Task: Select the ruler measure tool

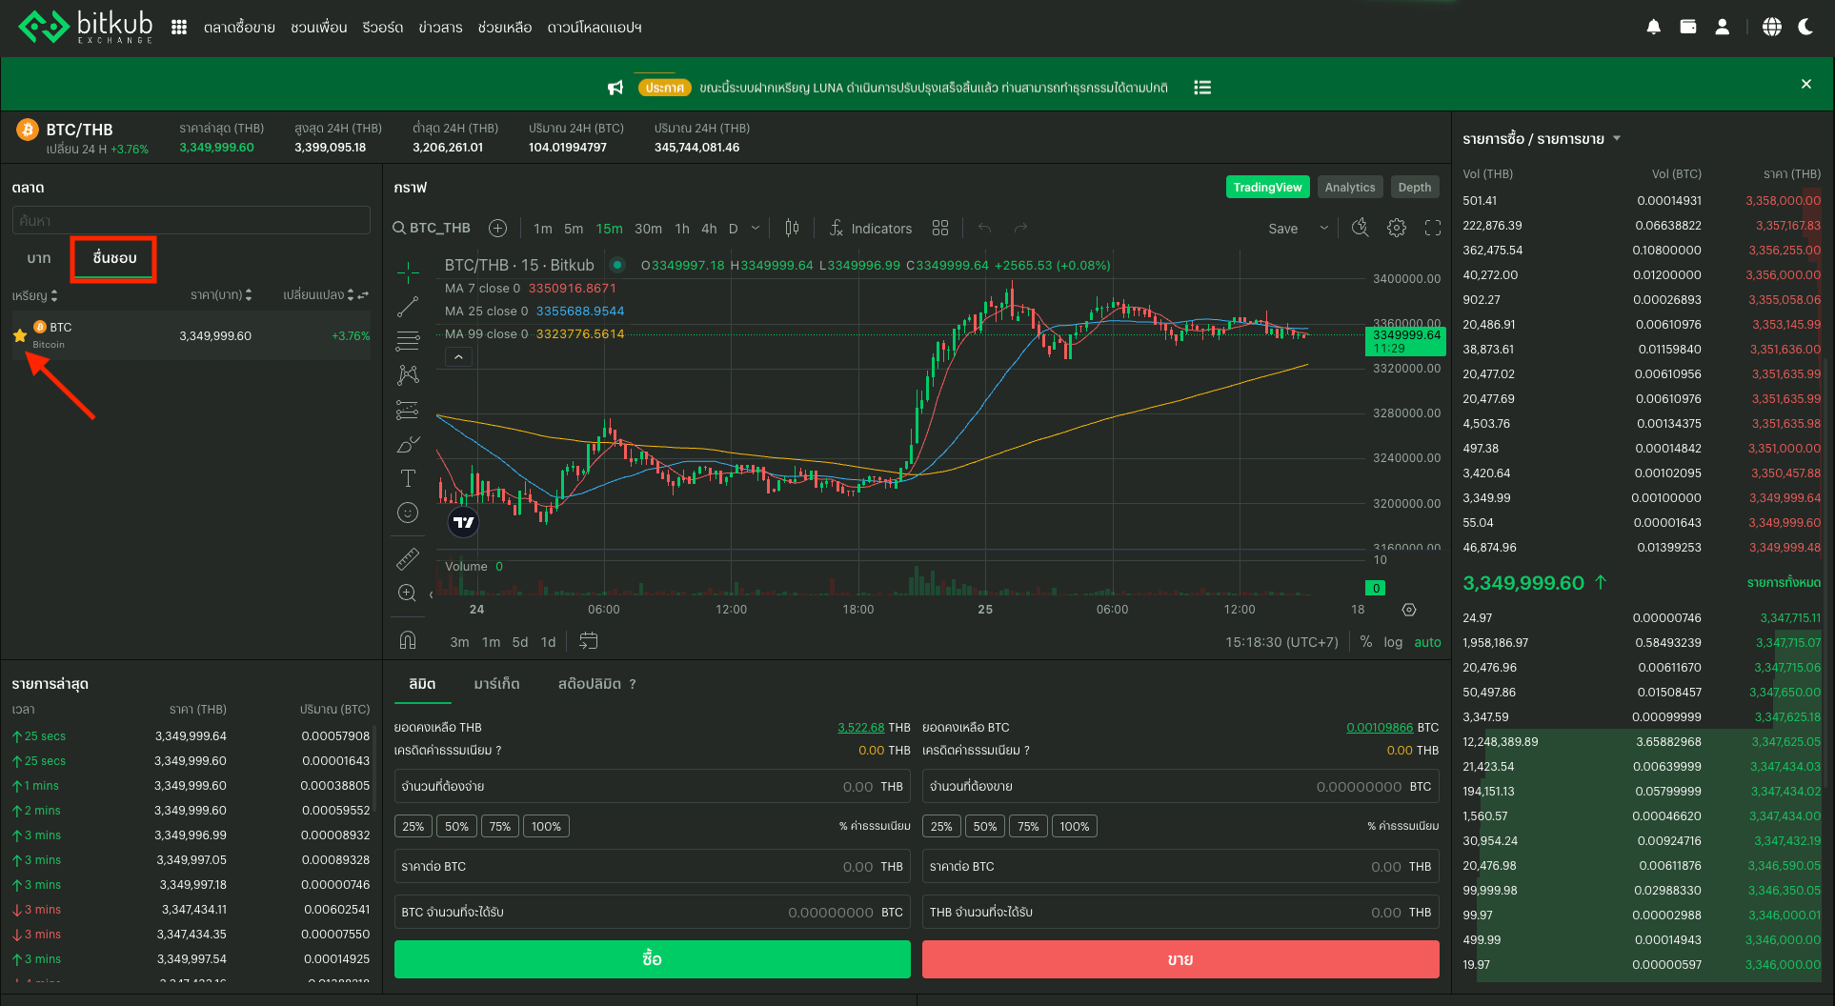Action: pos(408,558)
